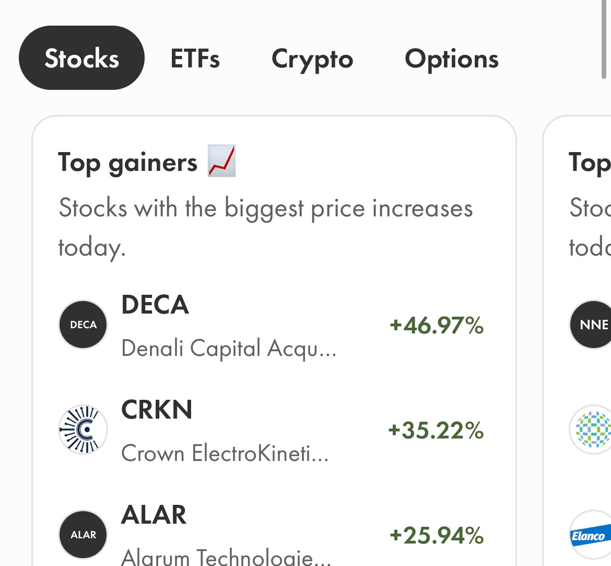Tap CRKN's +35.22% gain value
The image size is (611, 566).
click(x=436, y=430)
